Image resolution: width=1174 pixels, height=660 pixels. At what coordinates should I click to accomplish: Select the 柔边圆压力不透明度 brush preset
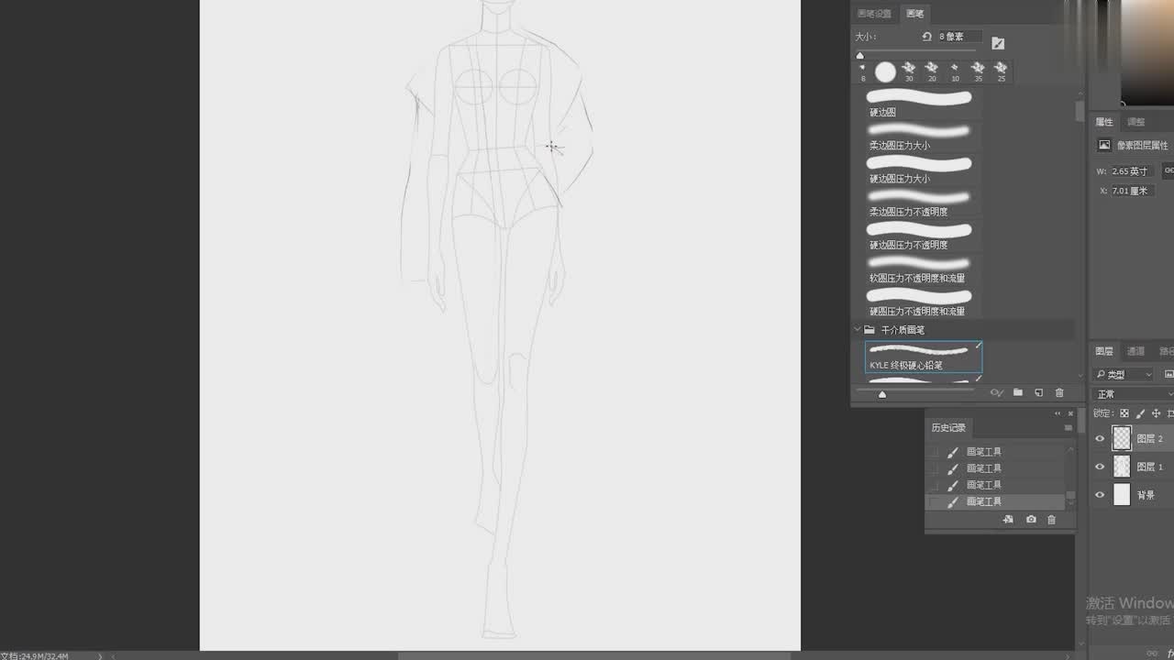pos(922,203)
